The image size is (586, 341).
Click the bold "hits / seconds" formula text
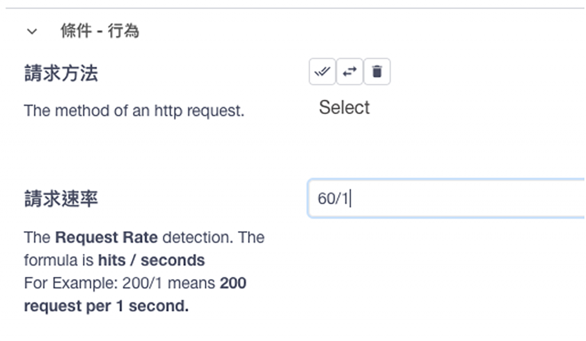[151, 260]
